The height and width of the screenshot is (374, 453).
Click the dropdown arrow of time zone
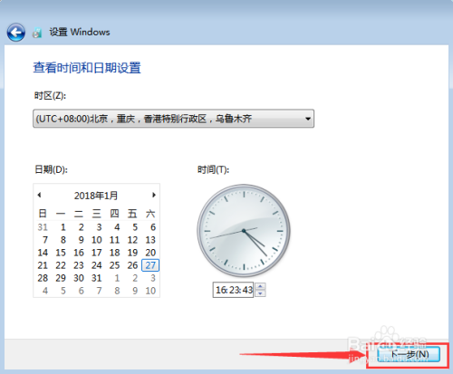[x=308, y=119]
